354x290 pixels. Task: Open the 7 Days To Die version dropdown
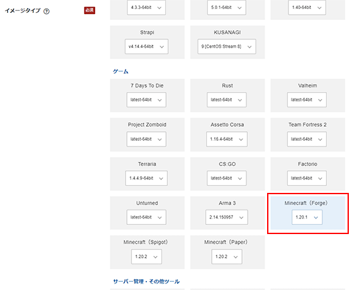[x=146, y=100]
